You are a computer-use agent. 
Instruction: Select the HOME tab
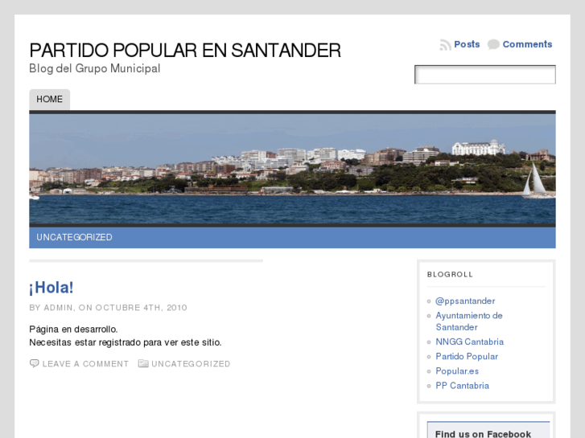point(50,99)
